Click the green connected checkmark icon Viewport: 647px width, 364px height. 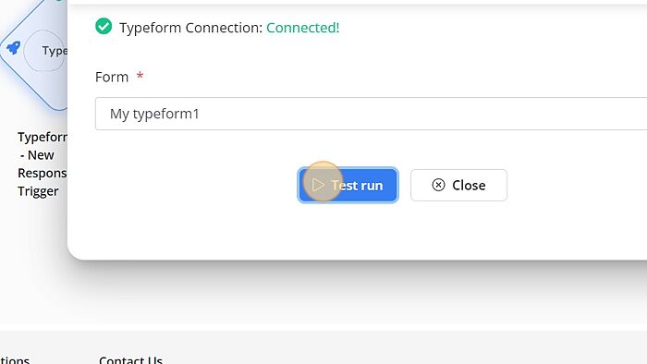104,27
